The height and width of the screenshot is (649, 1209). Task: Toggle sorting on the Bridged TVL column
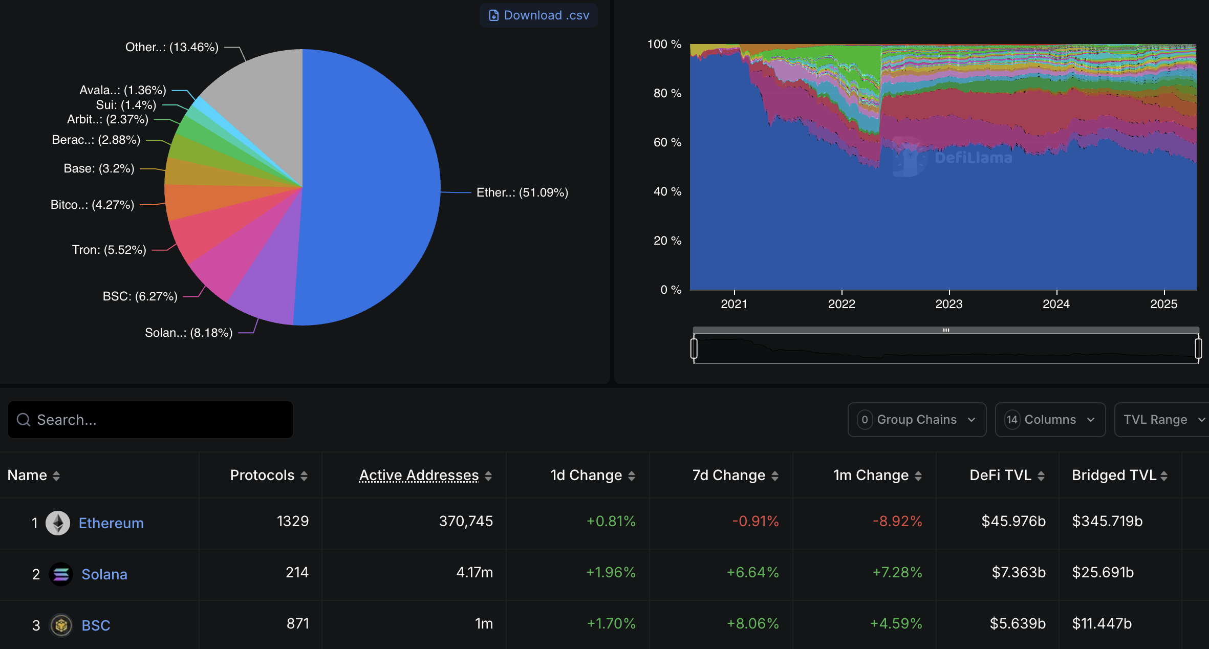(x=1165, y=475)
